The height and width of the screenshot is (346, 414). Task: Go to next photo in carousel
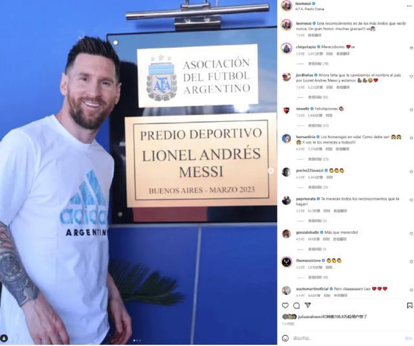(x=270, y=171)
